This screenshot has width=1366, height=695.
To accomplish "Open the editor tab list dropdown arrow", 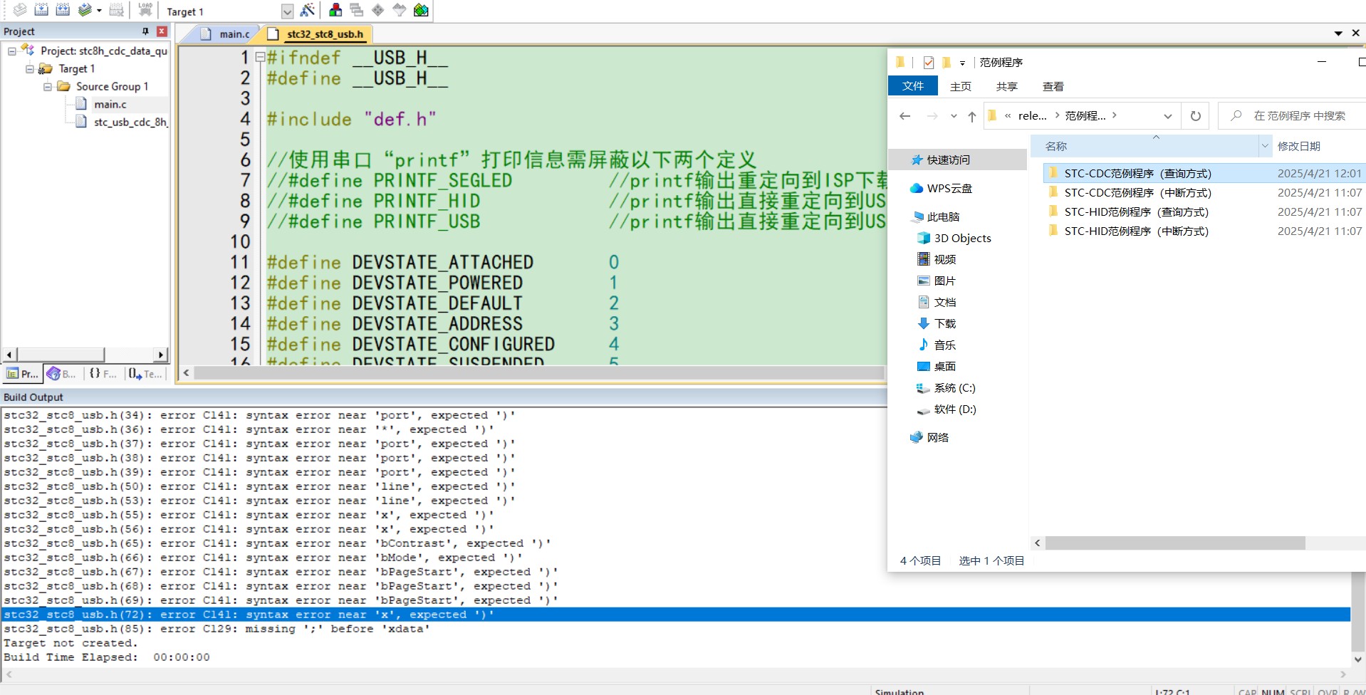I will tap(1338, 33).
